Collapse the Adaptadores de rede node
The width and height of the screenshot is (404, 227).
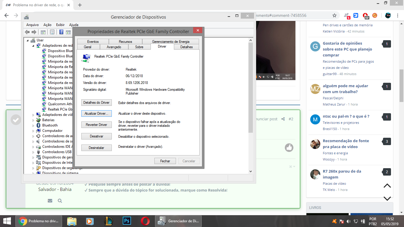coord(33,46)
